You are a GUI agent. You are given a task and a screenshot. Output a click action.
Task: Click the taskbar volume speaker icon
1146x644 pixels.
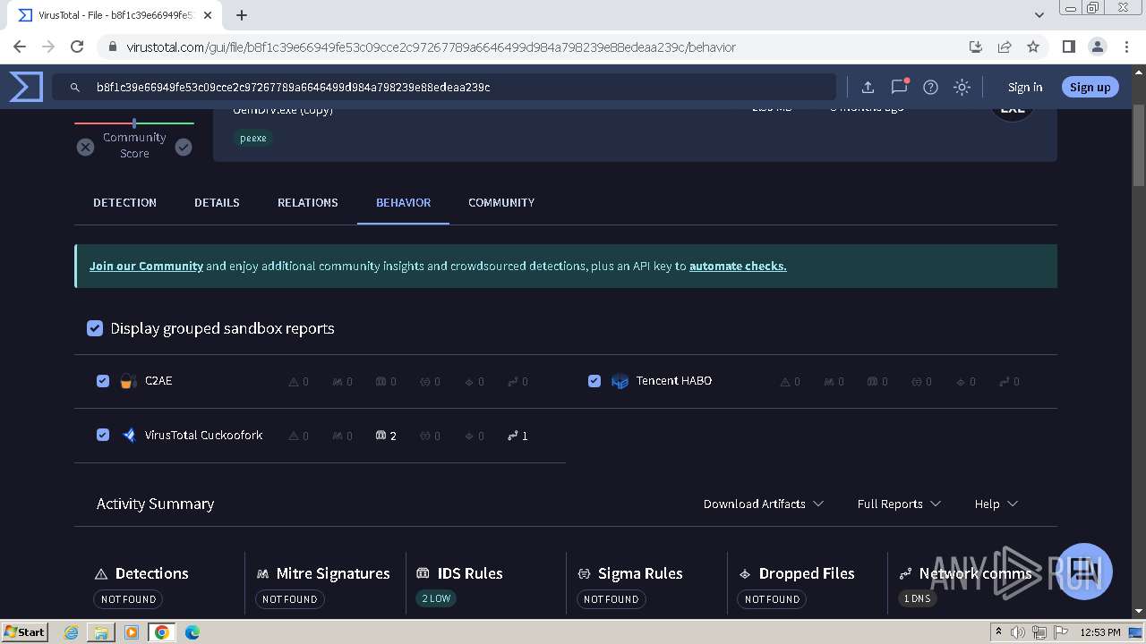(x=1018, y=632)
